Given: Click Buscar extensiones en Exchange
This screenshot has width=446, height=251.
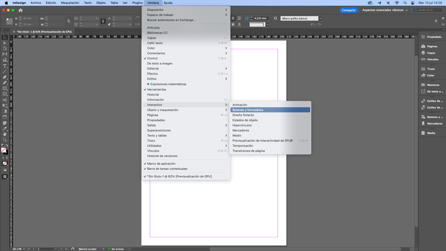Looking at the screenshot, I should [x=186, y=20].
